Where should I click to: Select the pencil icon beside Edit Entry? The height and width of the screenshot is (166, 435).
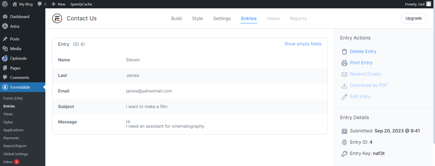click(x=344, y=96)
